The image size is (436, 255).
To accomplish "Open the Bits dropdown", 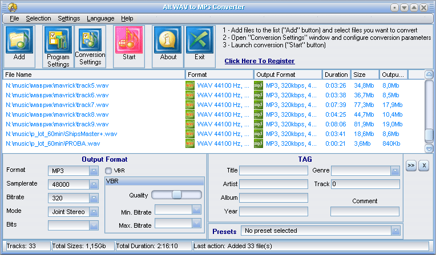I will coord(94,225).
